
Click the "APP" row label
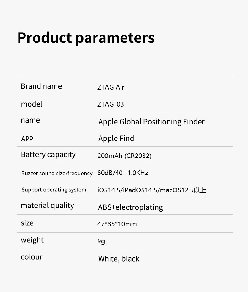click(27, 139)
